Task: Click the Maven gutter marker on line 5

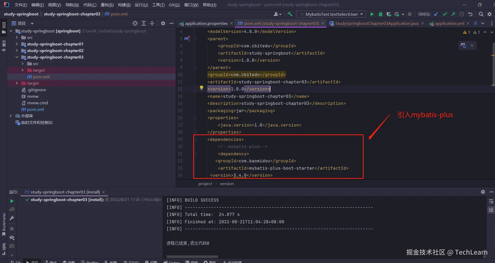Action: [x=187, y=39]
